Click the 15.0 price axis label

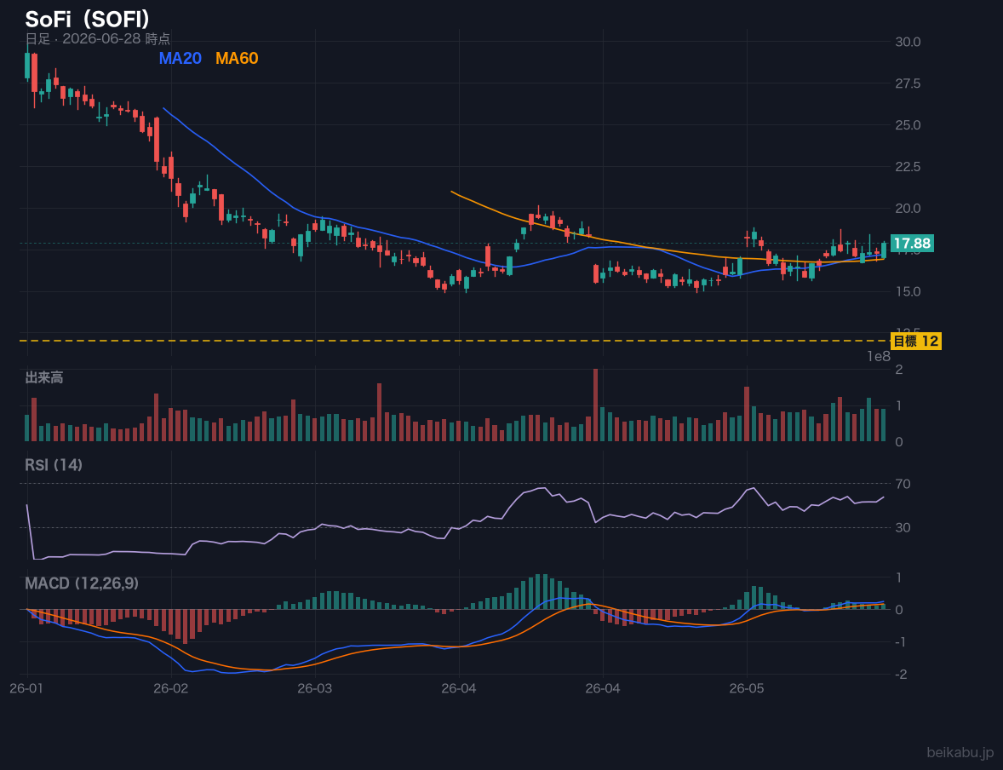(908, 291)
